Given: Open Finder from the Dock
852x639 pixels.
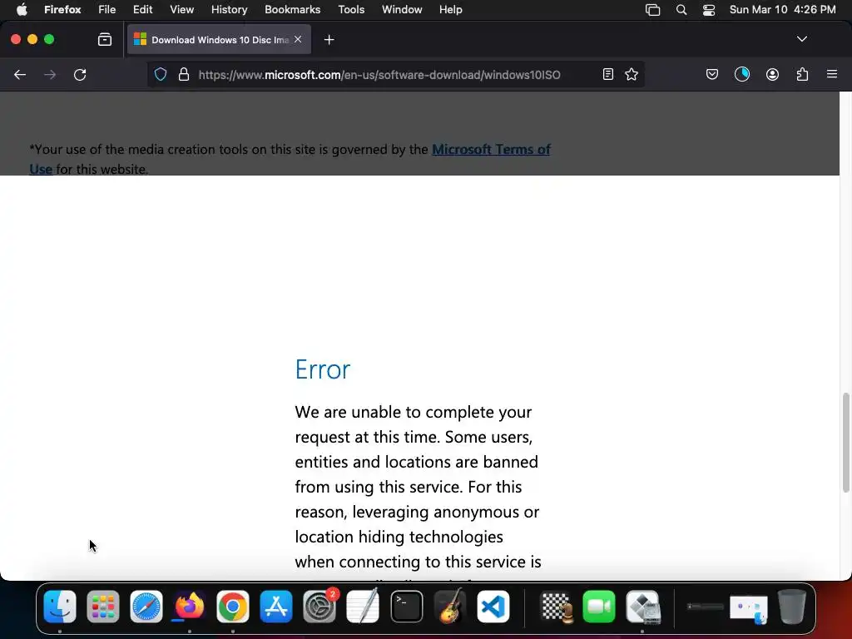Looking at the screenshot, I should 60,607.
